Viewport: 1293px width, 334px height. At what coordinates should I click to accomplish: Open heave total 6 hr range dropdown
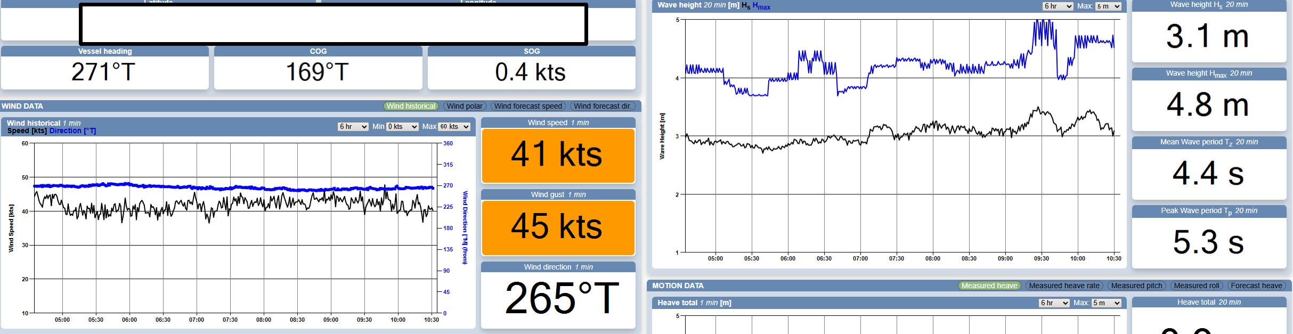pyautogui.click(x=1054, y=303)
